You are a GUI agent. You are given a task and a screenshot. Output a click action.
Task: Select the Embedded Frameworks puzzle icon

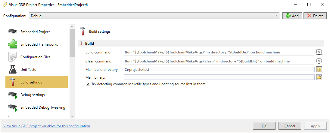(x=12, y=44)
